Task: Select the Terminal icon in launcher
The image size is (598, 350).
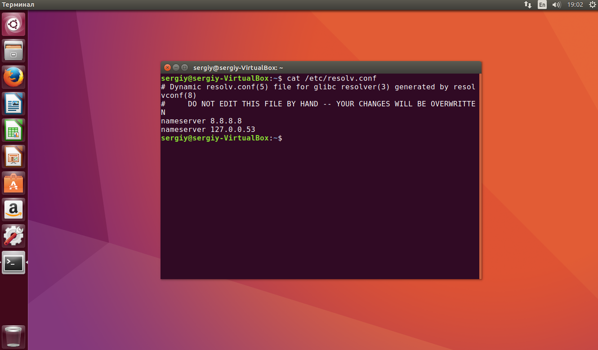Action: click(x=14, y=262)
